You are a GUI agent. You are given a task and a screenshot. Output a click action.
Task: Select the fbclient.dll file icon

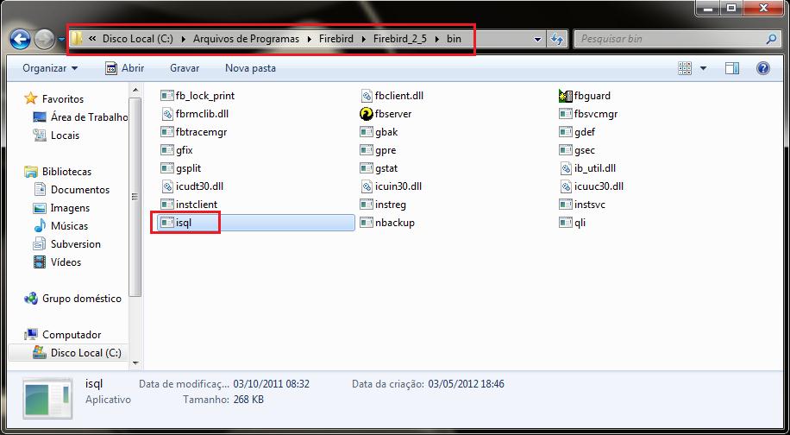[367, 96]
